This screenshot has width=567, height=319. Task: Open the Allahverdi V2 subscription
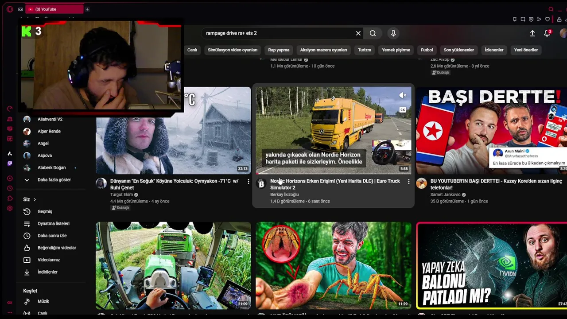(51, 119)
